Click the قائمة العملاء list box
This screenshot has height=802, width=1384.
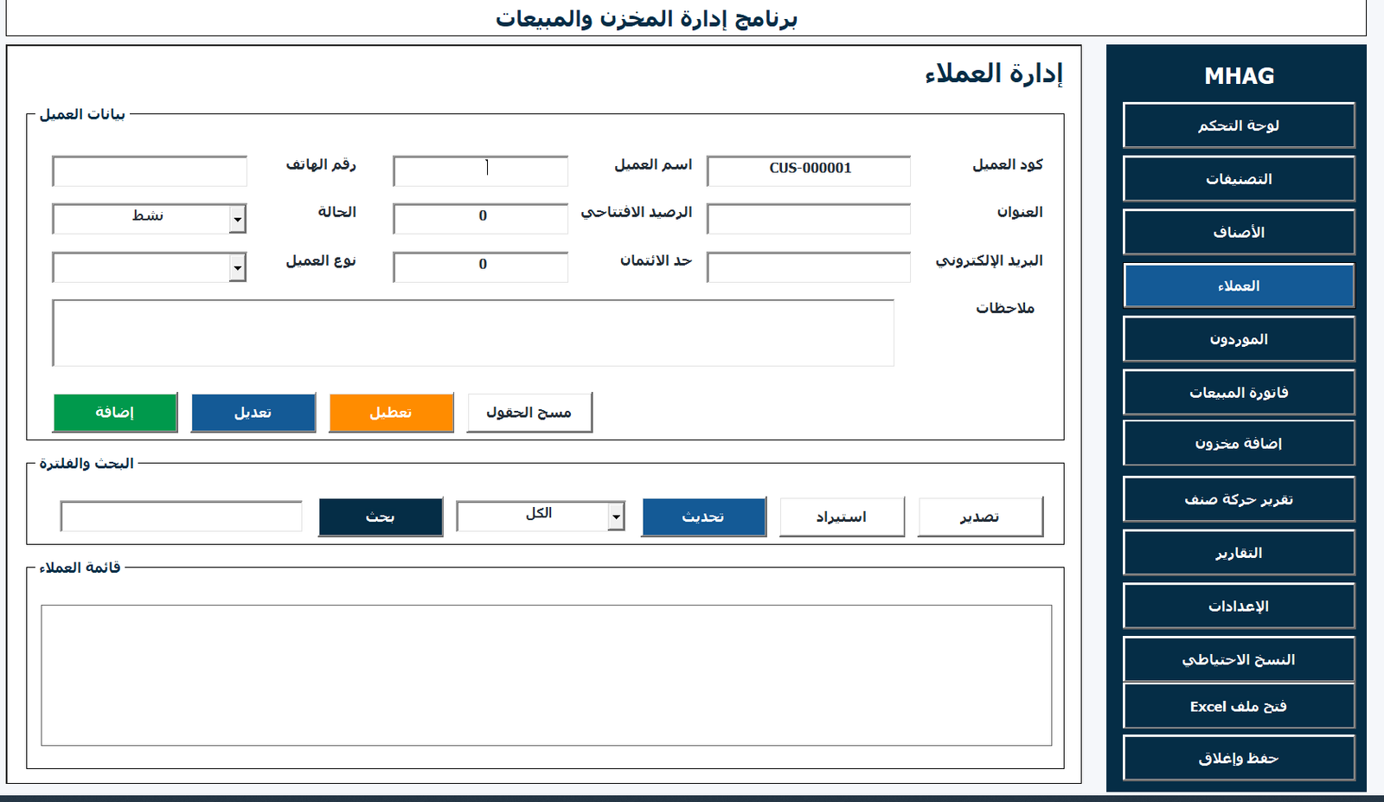547,675
